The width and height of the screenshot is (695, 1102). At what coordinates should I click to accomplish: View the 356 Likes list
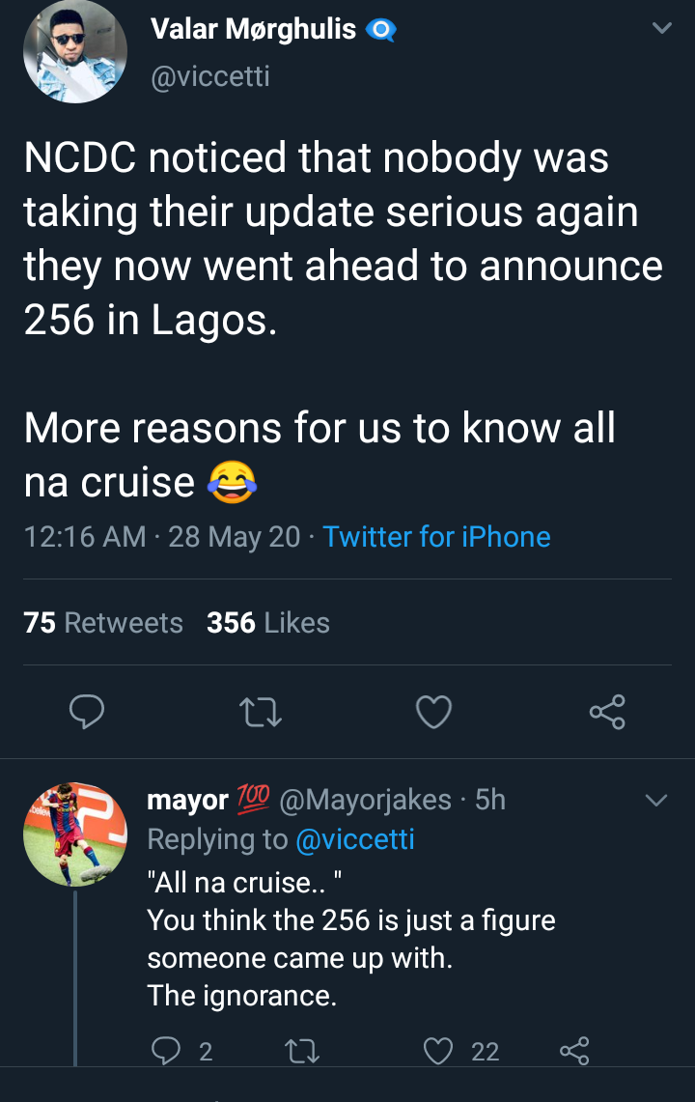pos(268,623)
